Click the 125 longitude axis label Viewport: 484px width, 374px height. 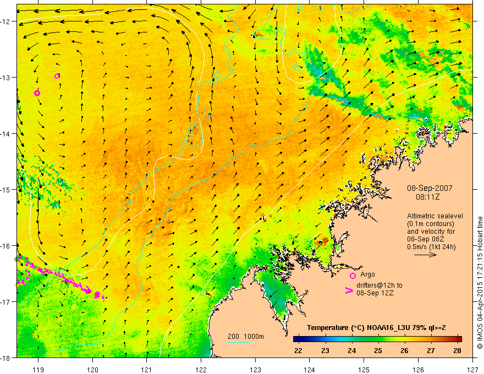(x=364, y=370)
